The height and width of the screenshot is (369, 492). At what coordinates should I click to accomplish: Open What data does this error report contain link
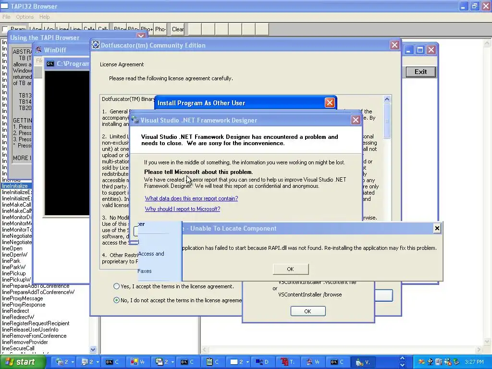tap(191, 198)
